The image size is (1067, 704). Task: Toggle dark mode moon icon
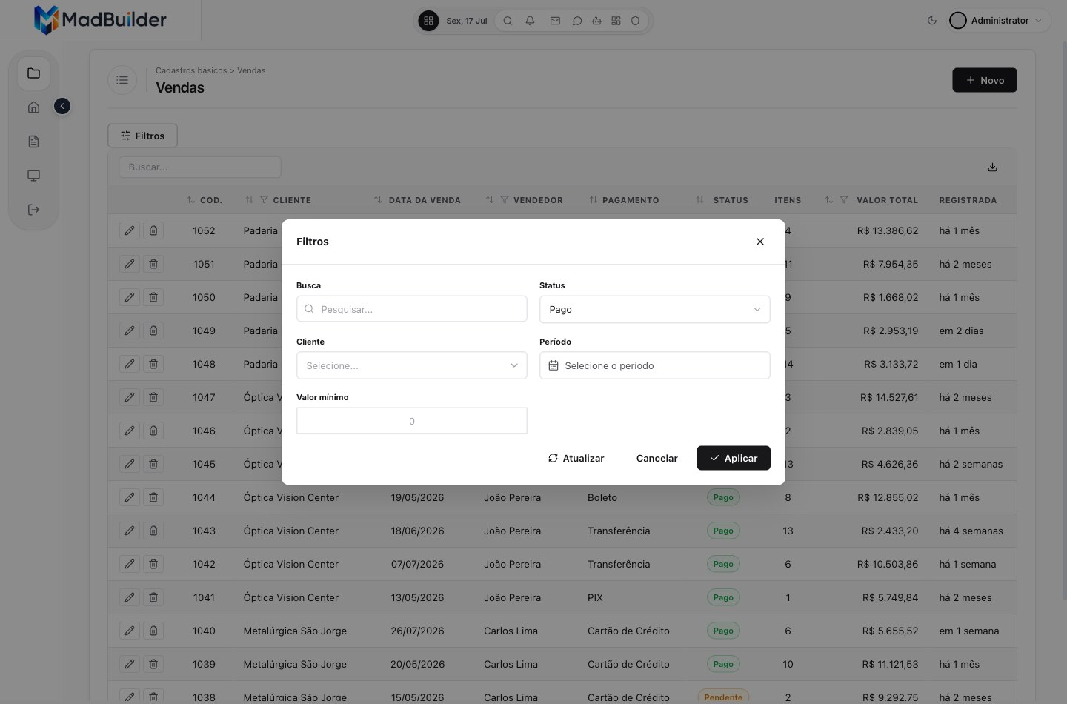pos(932,21)
